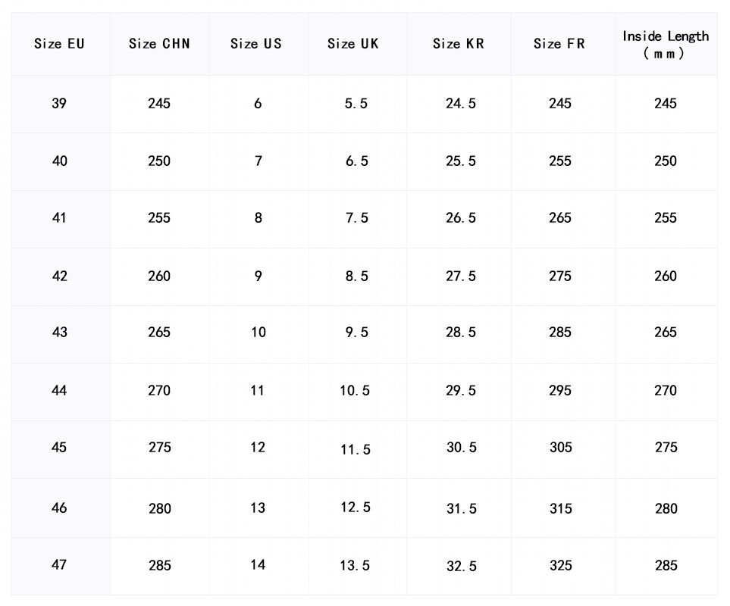Click Inside Length 270 cell
Viewport: 730px width, 606px height.
666,391
